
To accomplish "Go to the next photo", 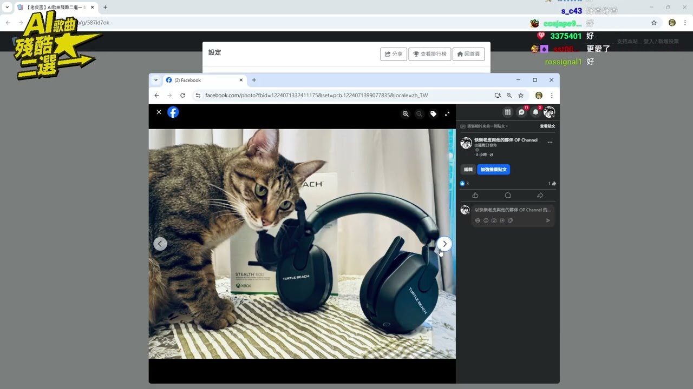I will 444,244.
